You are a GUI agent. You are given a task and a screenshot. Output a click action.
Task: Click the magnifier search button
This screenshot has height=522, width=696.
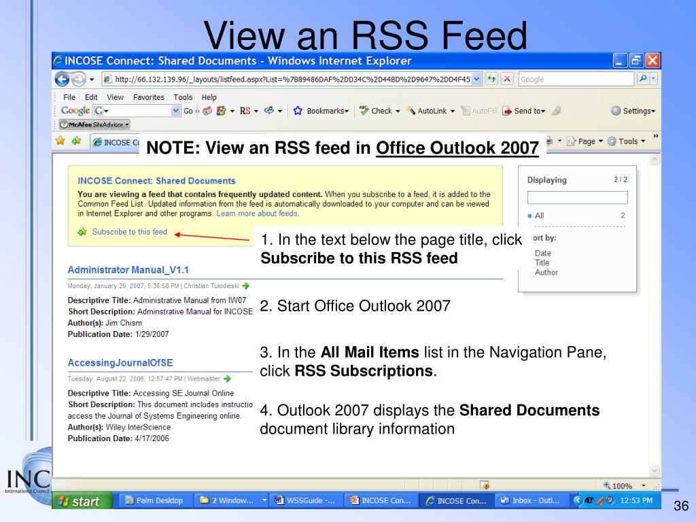642,79
